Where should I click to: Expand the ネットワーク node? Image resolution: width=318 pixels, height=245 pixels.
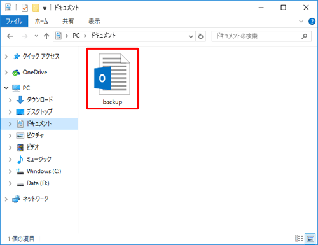click(x=6, y=199)
